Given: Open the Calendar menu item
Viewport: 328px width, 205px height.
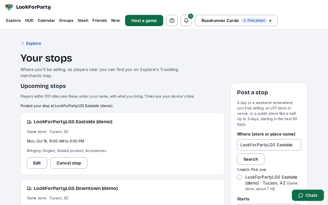Looking at the screenshot, I should pyautogui.click(x=46, y=20).
